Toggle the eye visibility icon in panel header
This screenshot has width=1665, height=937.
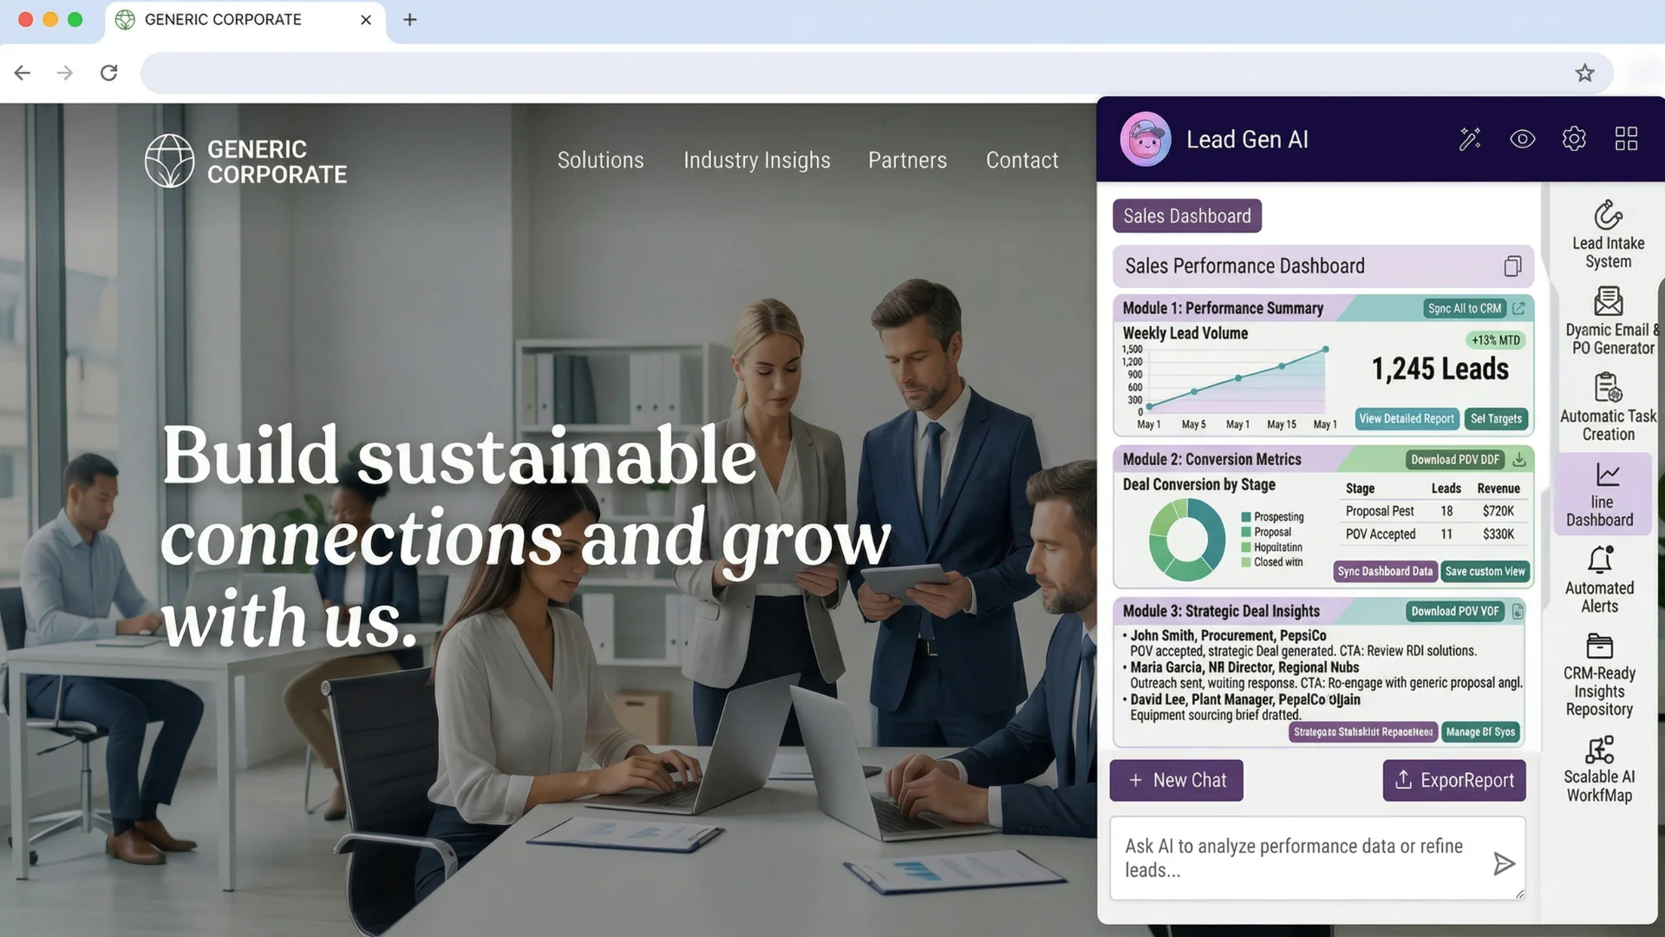click(x=1522, y=139)
